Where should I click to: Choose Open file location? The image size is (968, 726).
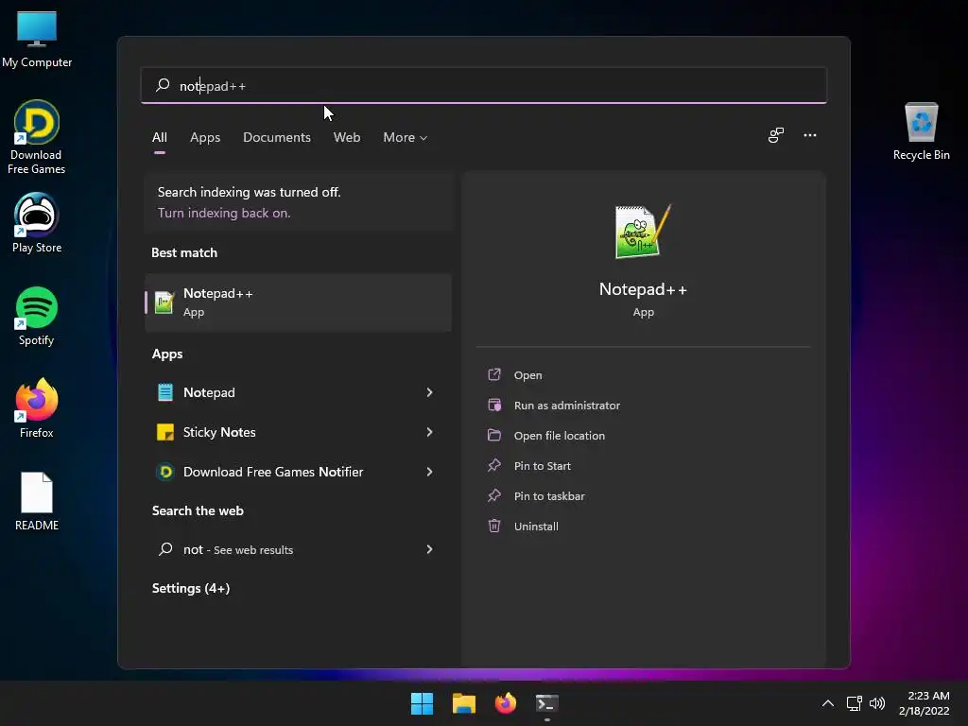tap(560, 435)
